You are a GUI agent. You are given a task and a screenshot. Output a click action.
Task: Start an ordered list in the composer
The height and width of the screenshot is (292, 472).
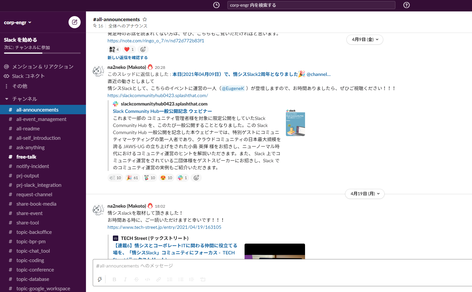click(170, 279)
